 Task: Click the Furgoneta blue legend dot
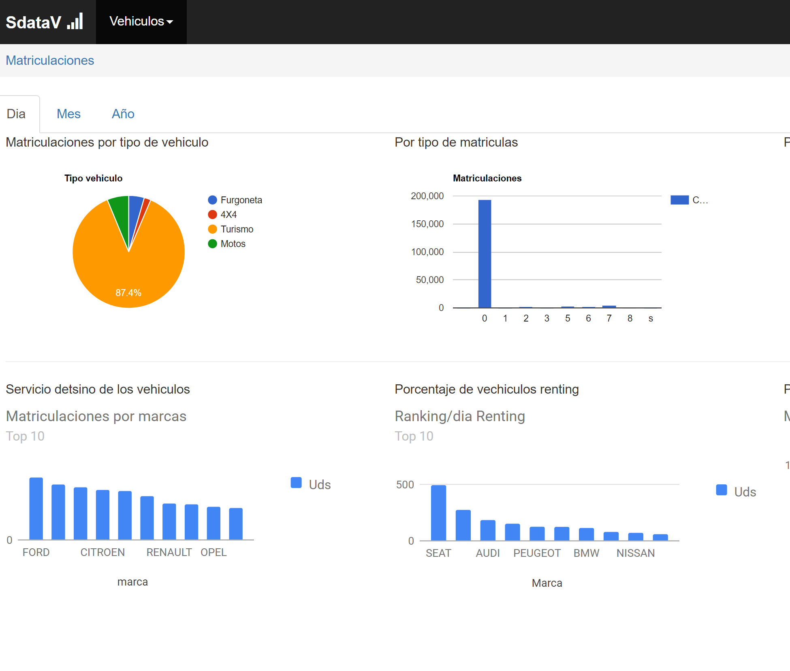click(212, 200)
